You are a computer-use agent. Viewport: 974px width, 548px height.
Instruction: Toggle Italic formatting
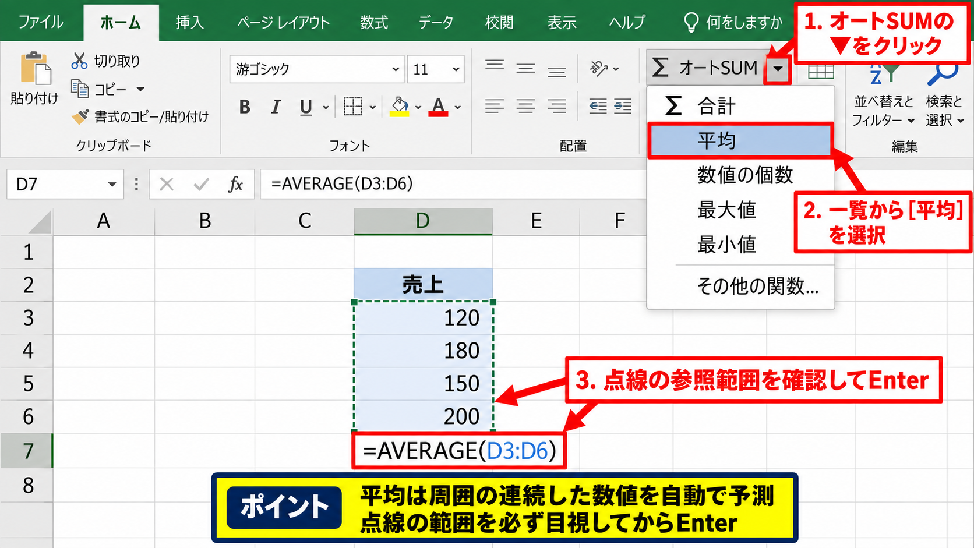coord(276,107)
